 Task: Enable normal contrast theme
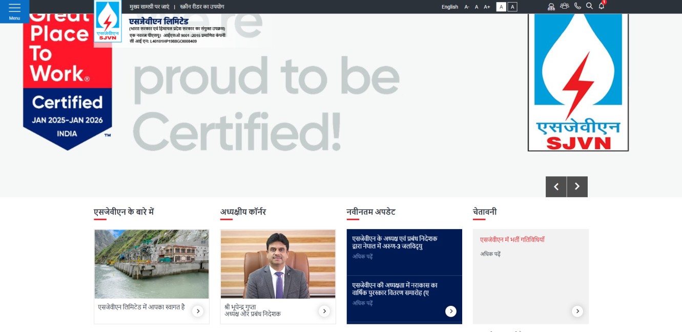point(501,7)
